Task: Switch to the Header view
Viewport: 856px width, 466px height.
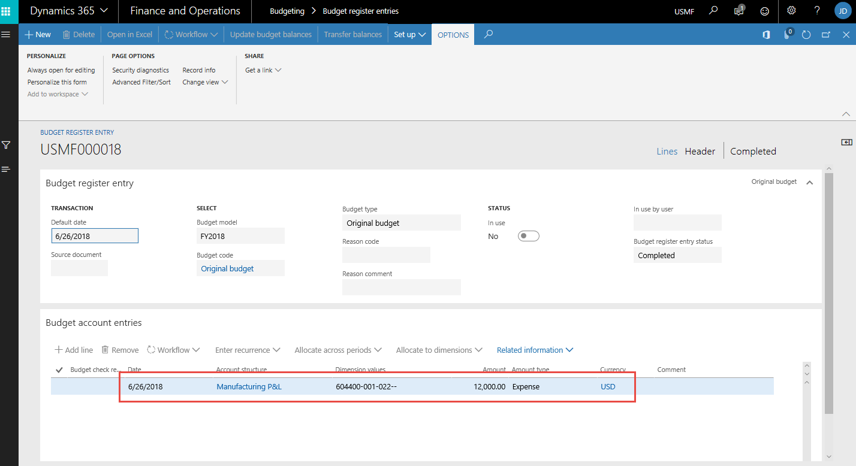Action: (x=700, y=152)
